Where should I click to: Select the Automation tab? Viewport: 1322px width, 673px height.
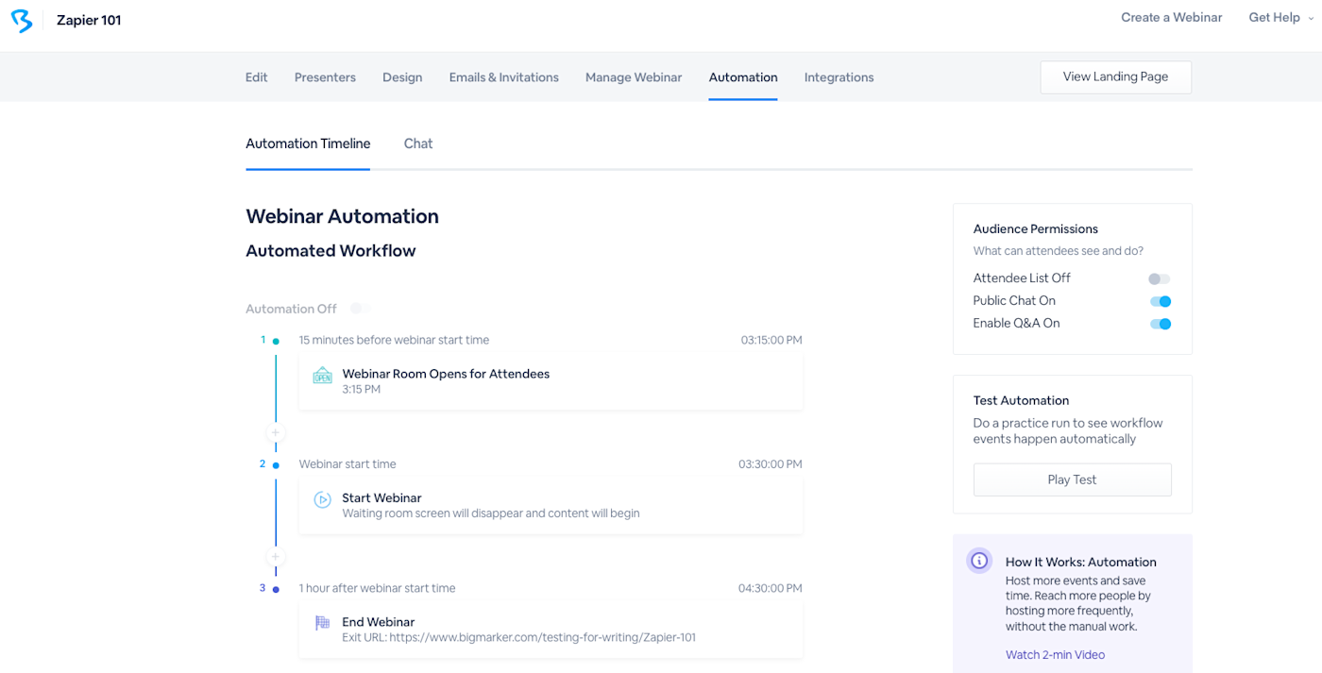(743, 77)
